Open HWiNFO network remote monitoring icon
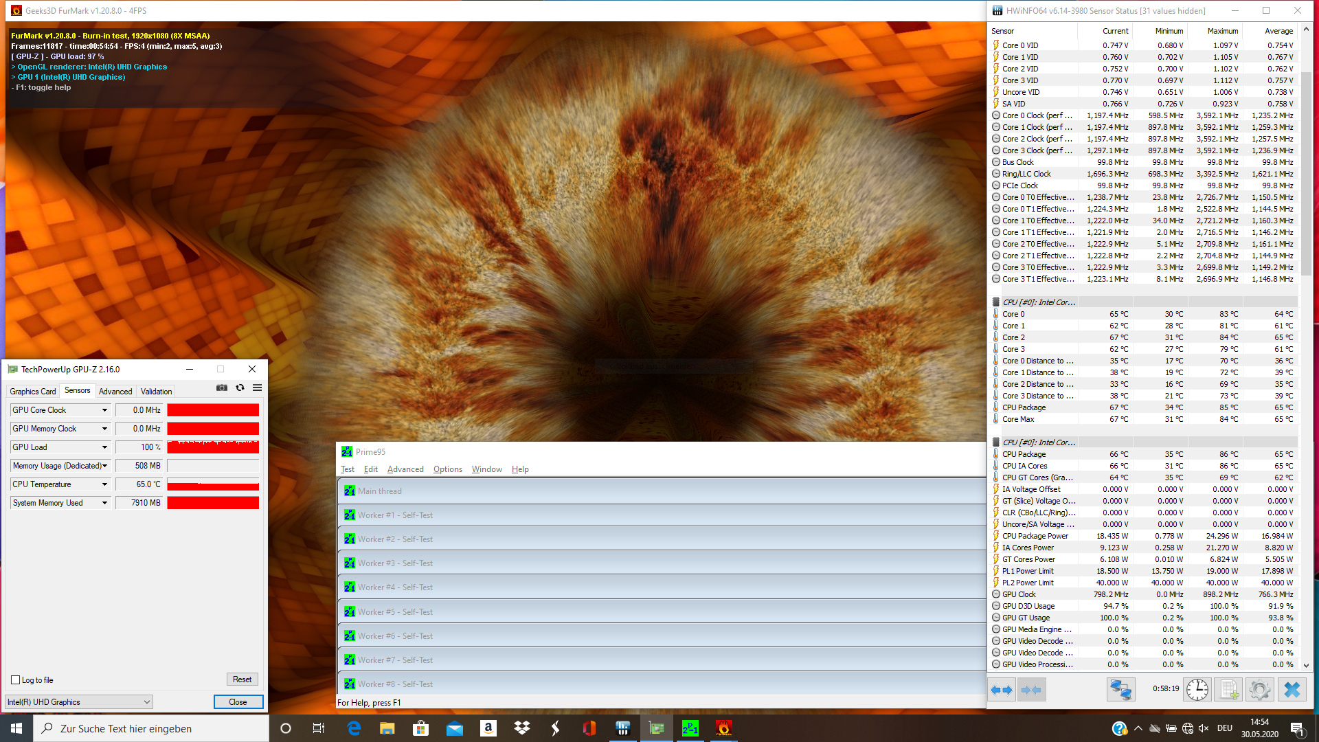The image size is (1319, 742). point(1120,690)
